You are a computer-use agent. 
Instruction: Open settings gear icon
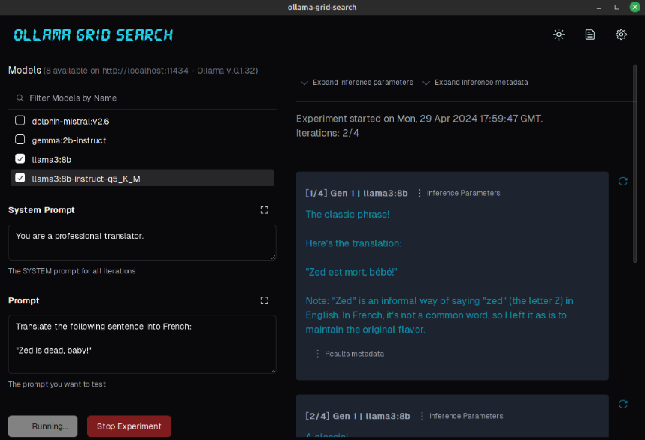point(621,35)
